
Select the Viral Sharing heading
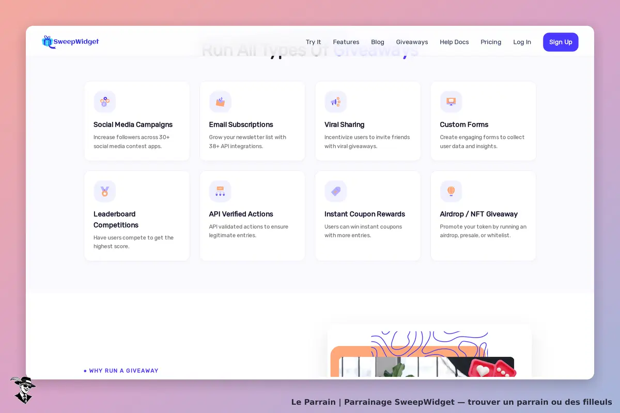click(345, 124)
